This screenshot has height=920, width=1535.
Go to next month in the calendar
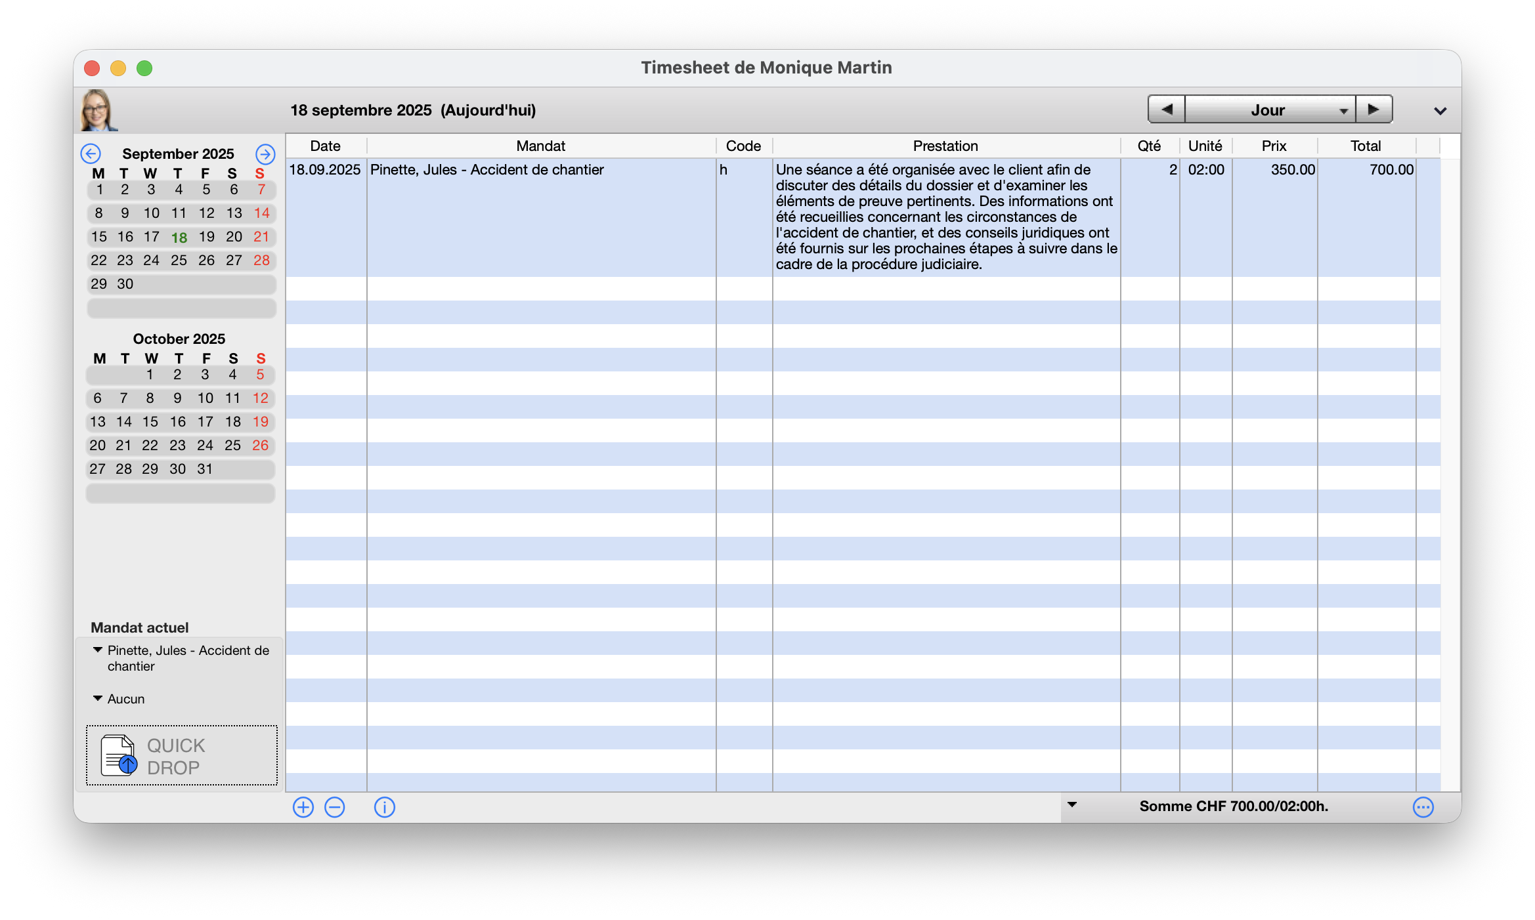point(265,154)
